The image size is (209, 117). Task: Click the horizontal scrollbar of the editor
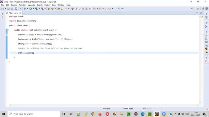tap(104, 105)
